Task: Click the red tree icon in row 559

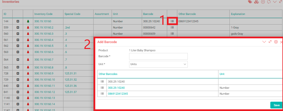Action: pyautogui.click(x=28, y=27)
